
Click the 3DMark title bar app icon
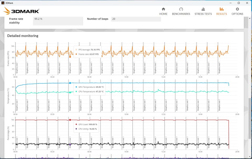click(3, 3)
